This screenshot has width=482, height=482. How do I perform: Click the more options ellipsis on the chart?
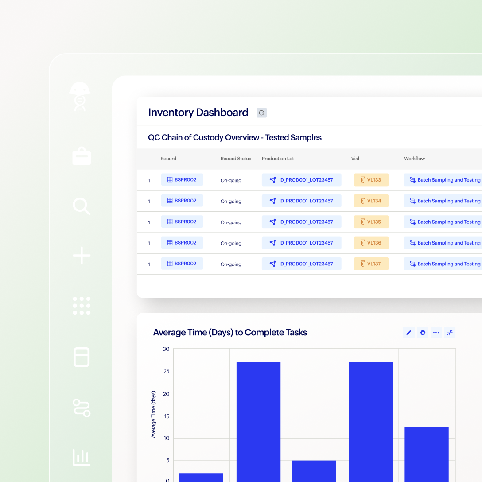[436, 332]
